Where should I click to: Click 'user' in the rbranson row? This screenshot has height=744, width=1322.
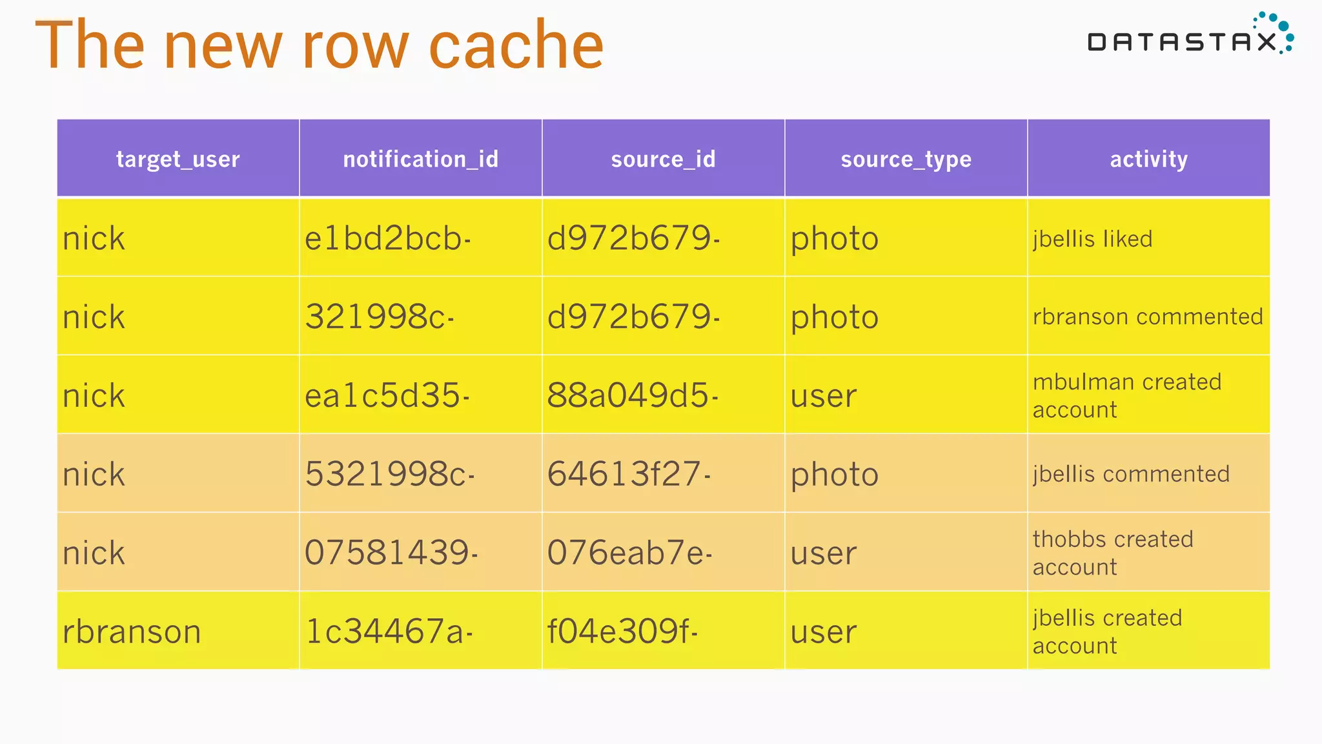tap(824, 633)
